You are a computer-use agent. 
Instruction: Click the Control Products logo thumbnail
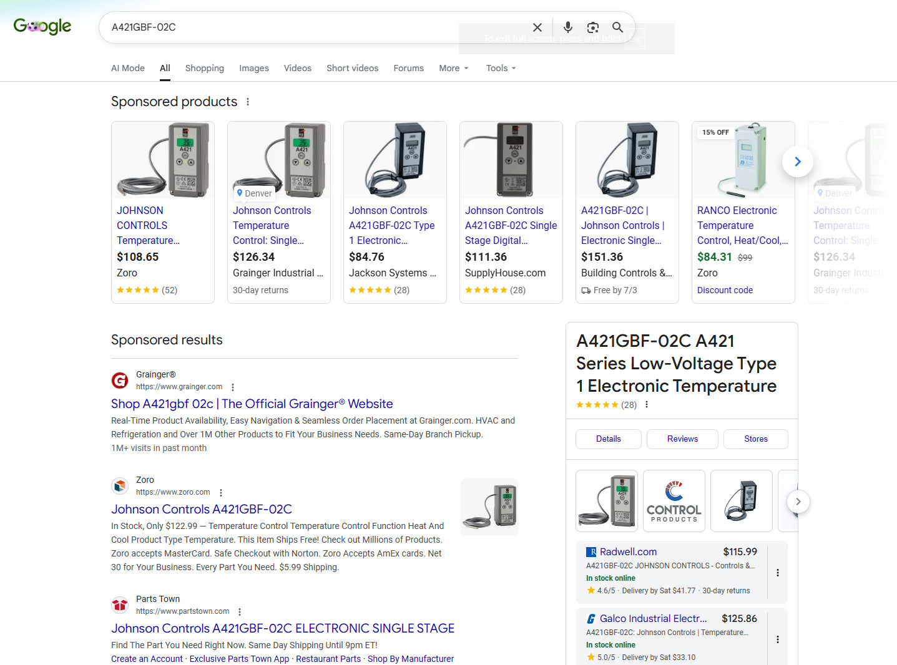pyautogui.click(x=674, y=501)
